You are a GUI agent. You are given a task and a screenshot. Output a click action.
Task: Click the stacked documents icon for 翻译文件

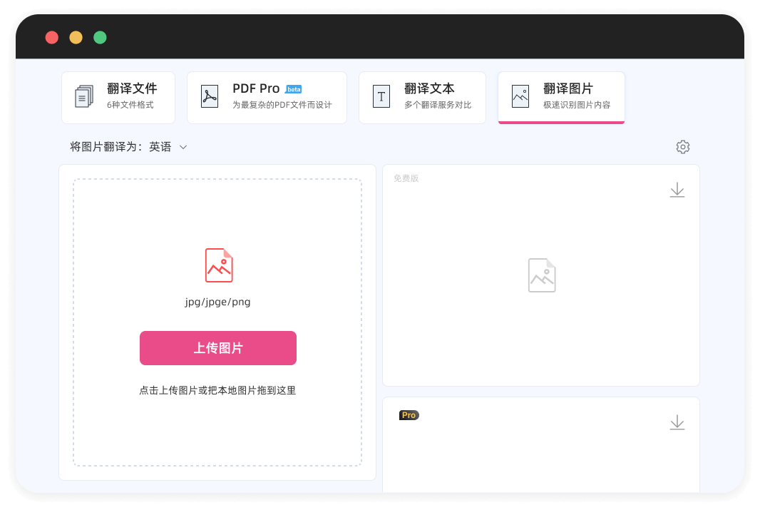84,96
